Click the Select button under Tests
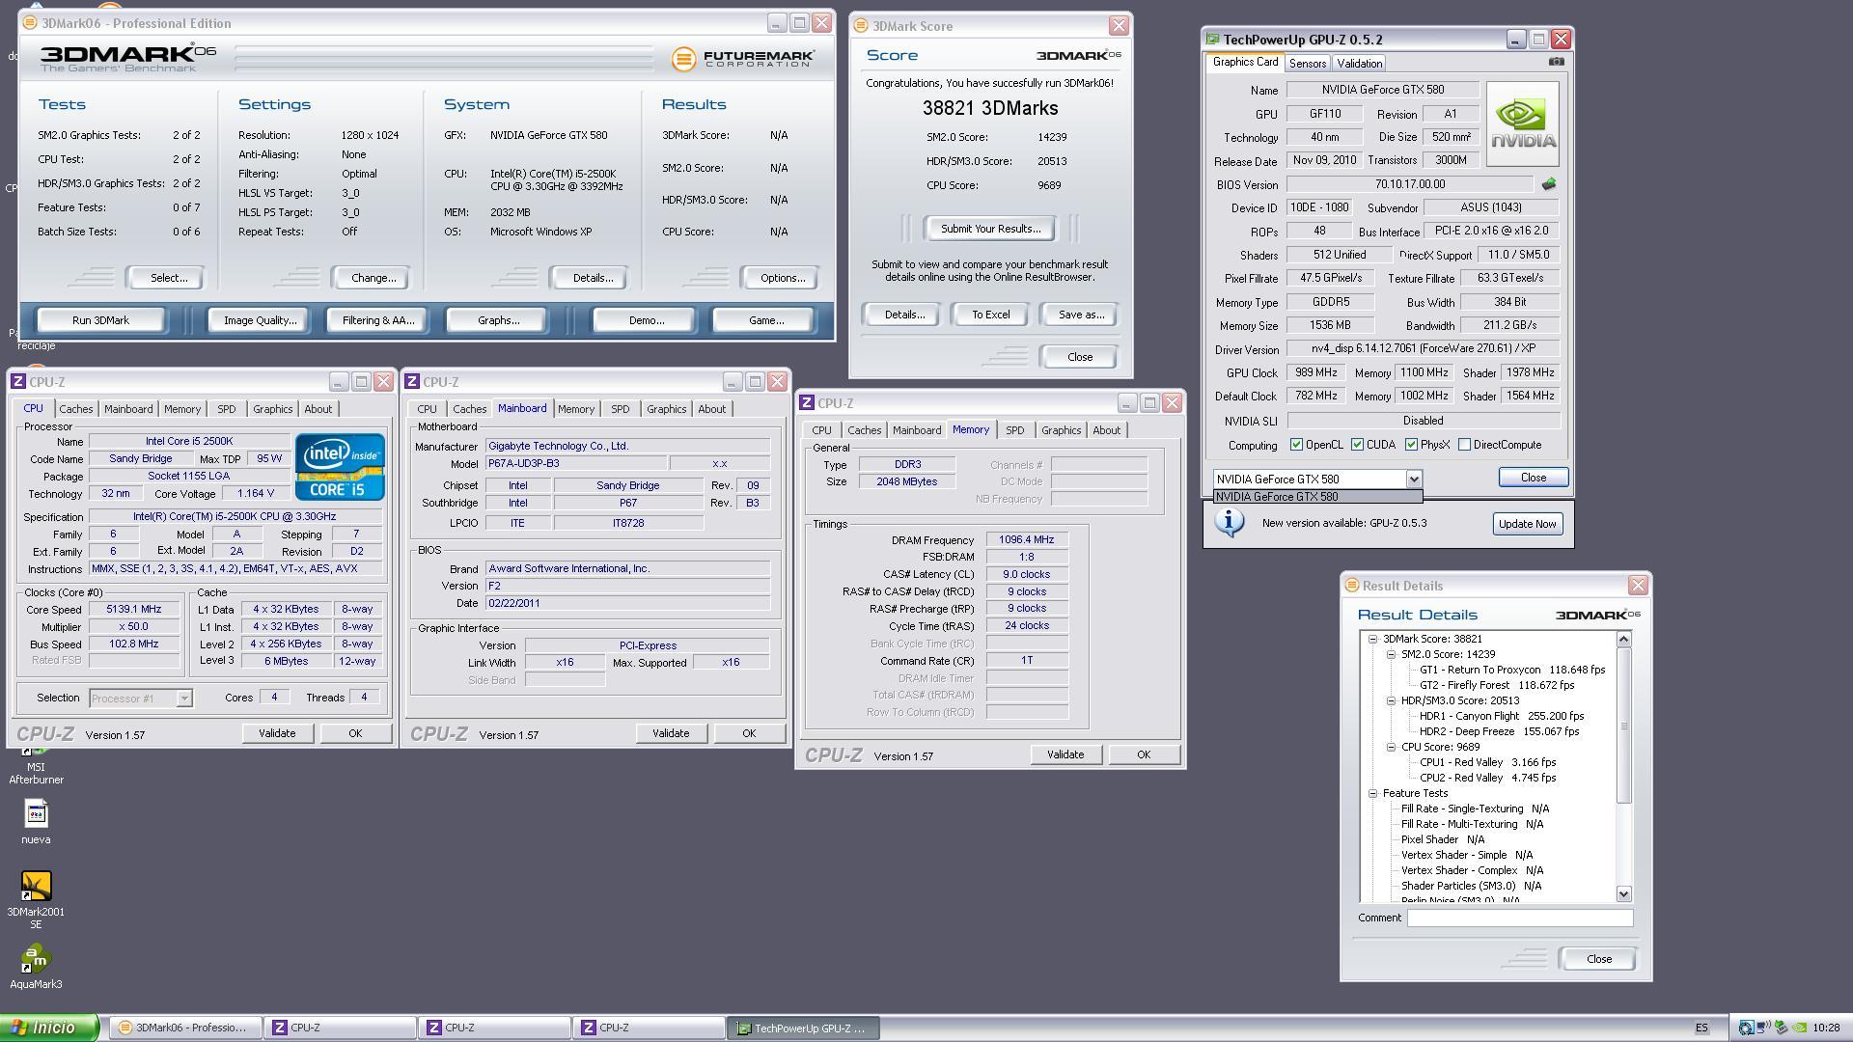 pyautogui.click(x=168, y=278)
